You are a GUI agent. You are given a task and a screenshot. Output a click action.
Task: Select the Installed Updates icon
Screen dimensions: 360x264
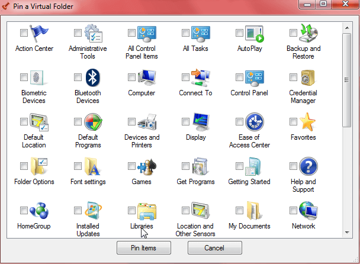pos(93,211)
